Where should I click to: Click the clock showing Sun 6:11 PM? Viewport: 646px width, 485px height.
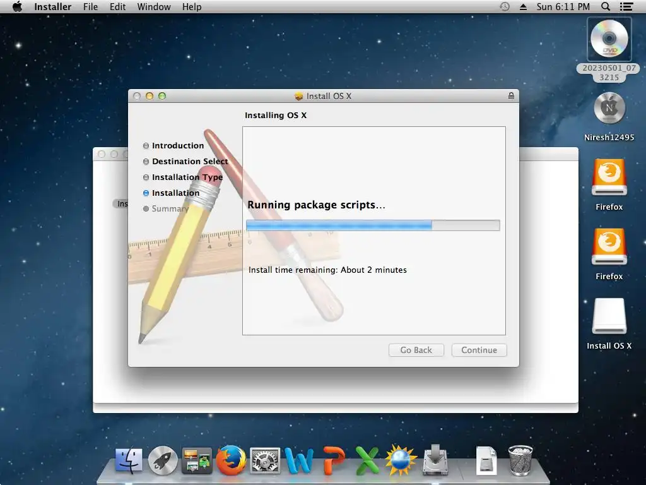(563, 6)
